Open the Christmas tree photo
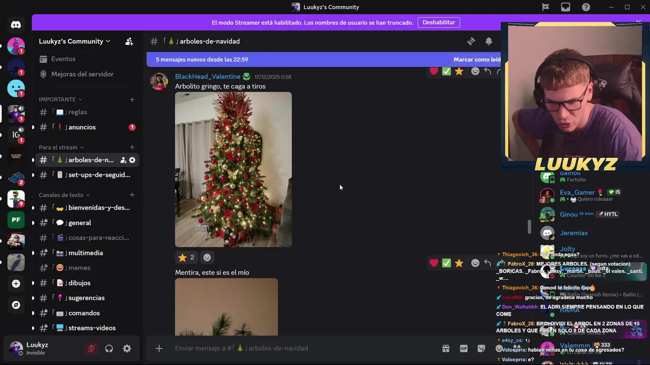Viewport: 650px width, 365px height. (x=234, y=169)
